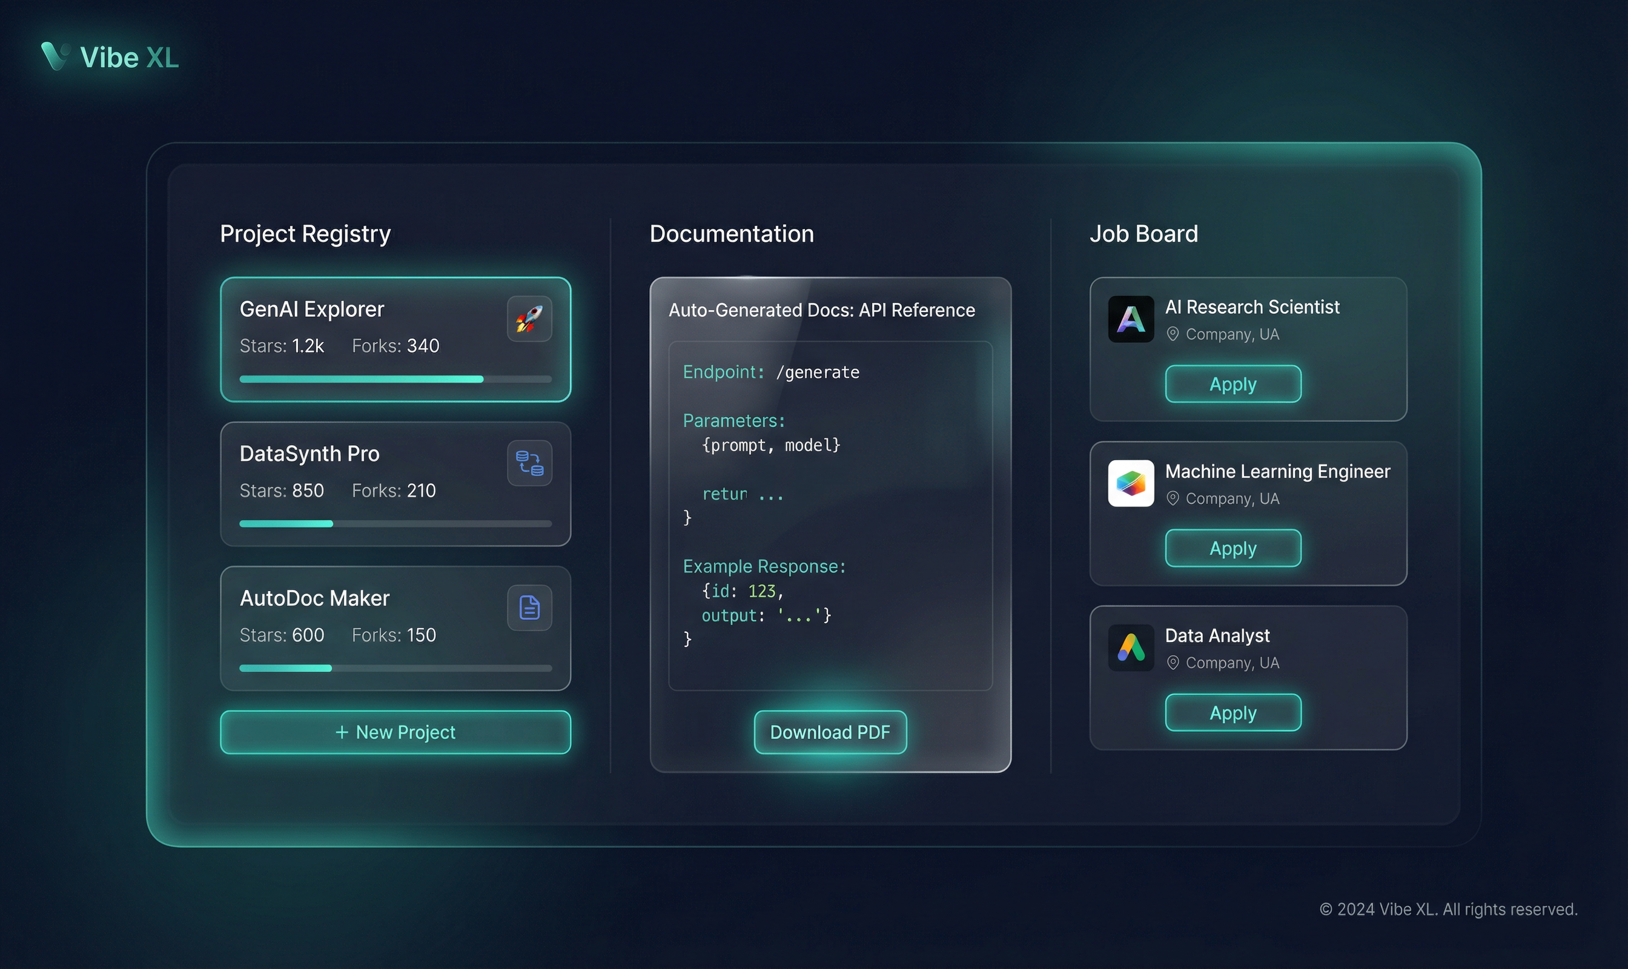
Task: Apply for the Machine Learning Engineer job
Action: (x=1233, y=549)
